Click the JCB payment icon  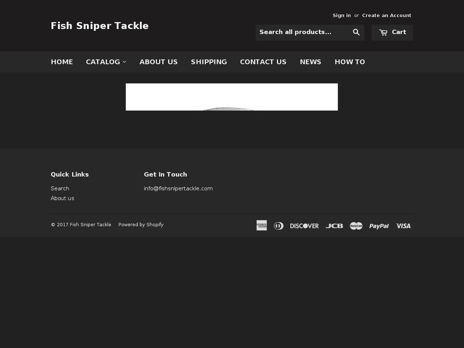coord(334,226)
